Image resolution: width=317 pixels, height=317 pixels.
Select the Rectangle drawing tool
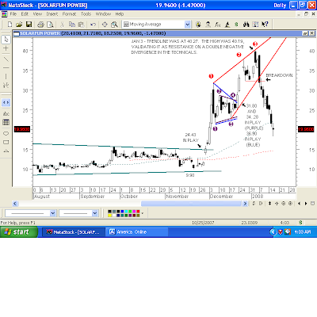click(x=6, y=142)
